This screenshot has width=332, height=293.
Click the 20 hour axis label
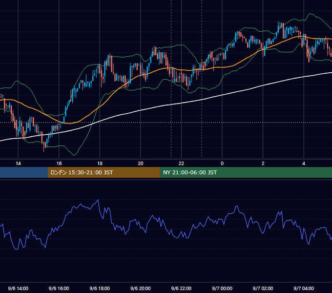pyautogui.click(x=141, y=164)
